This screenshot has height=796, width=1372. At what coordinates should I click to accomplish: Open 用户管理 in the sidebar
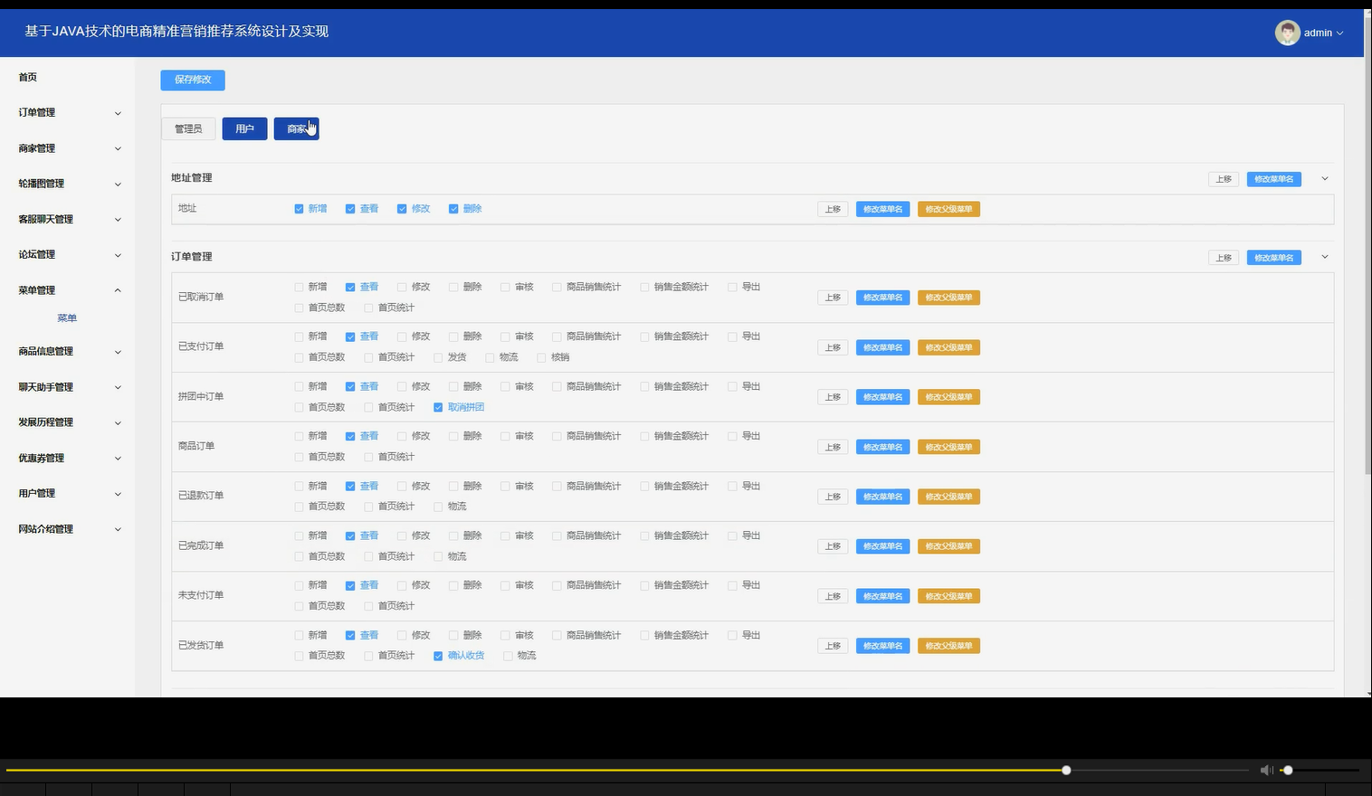pos(68,493)
